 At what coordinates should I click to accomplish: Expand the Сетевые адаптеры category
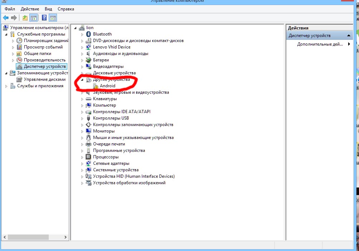(x=82, y=164)
